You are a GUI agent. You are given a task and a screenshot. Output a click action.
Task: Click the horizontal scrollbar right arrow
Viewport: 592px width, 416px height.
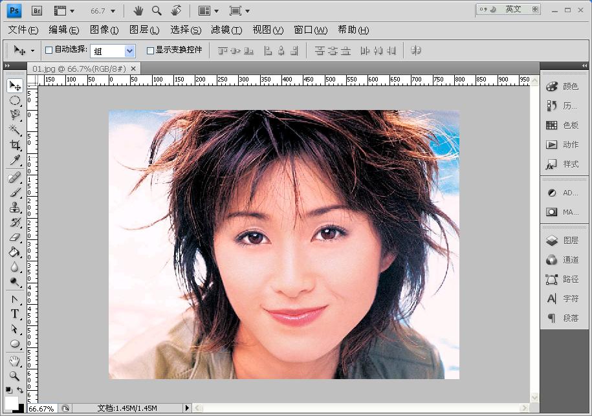click(x=523, y=408)
